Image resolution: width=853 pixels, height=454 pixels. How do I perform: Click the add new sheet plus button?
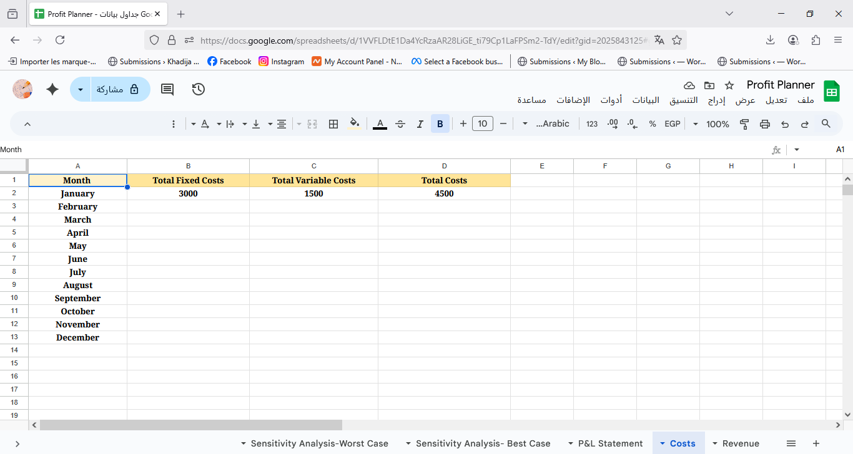click(816, 443)
